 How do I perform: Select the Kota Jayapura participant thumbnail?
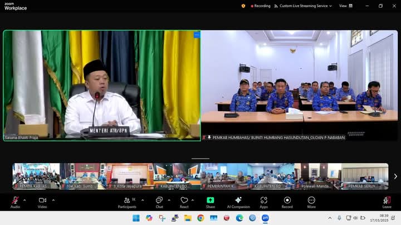[x=130, y=177]
